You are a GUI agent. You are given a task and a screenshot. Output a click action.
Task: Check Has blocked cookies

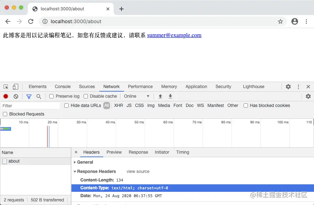(246, 106)
